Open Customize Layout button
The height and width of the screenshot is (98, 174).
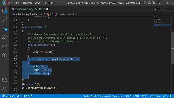[159, 3]
